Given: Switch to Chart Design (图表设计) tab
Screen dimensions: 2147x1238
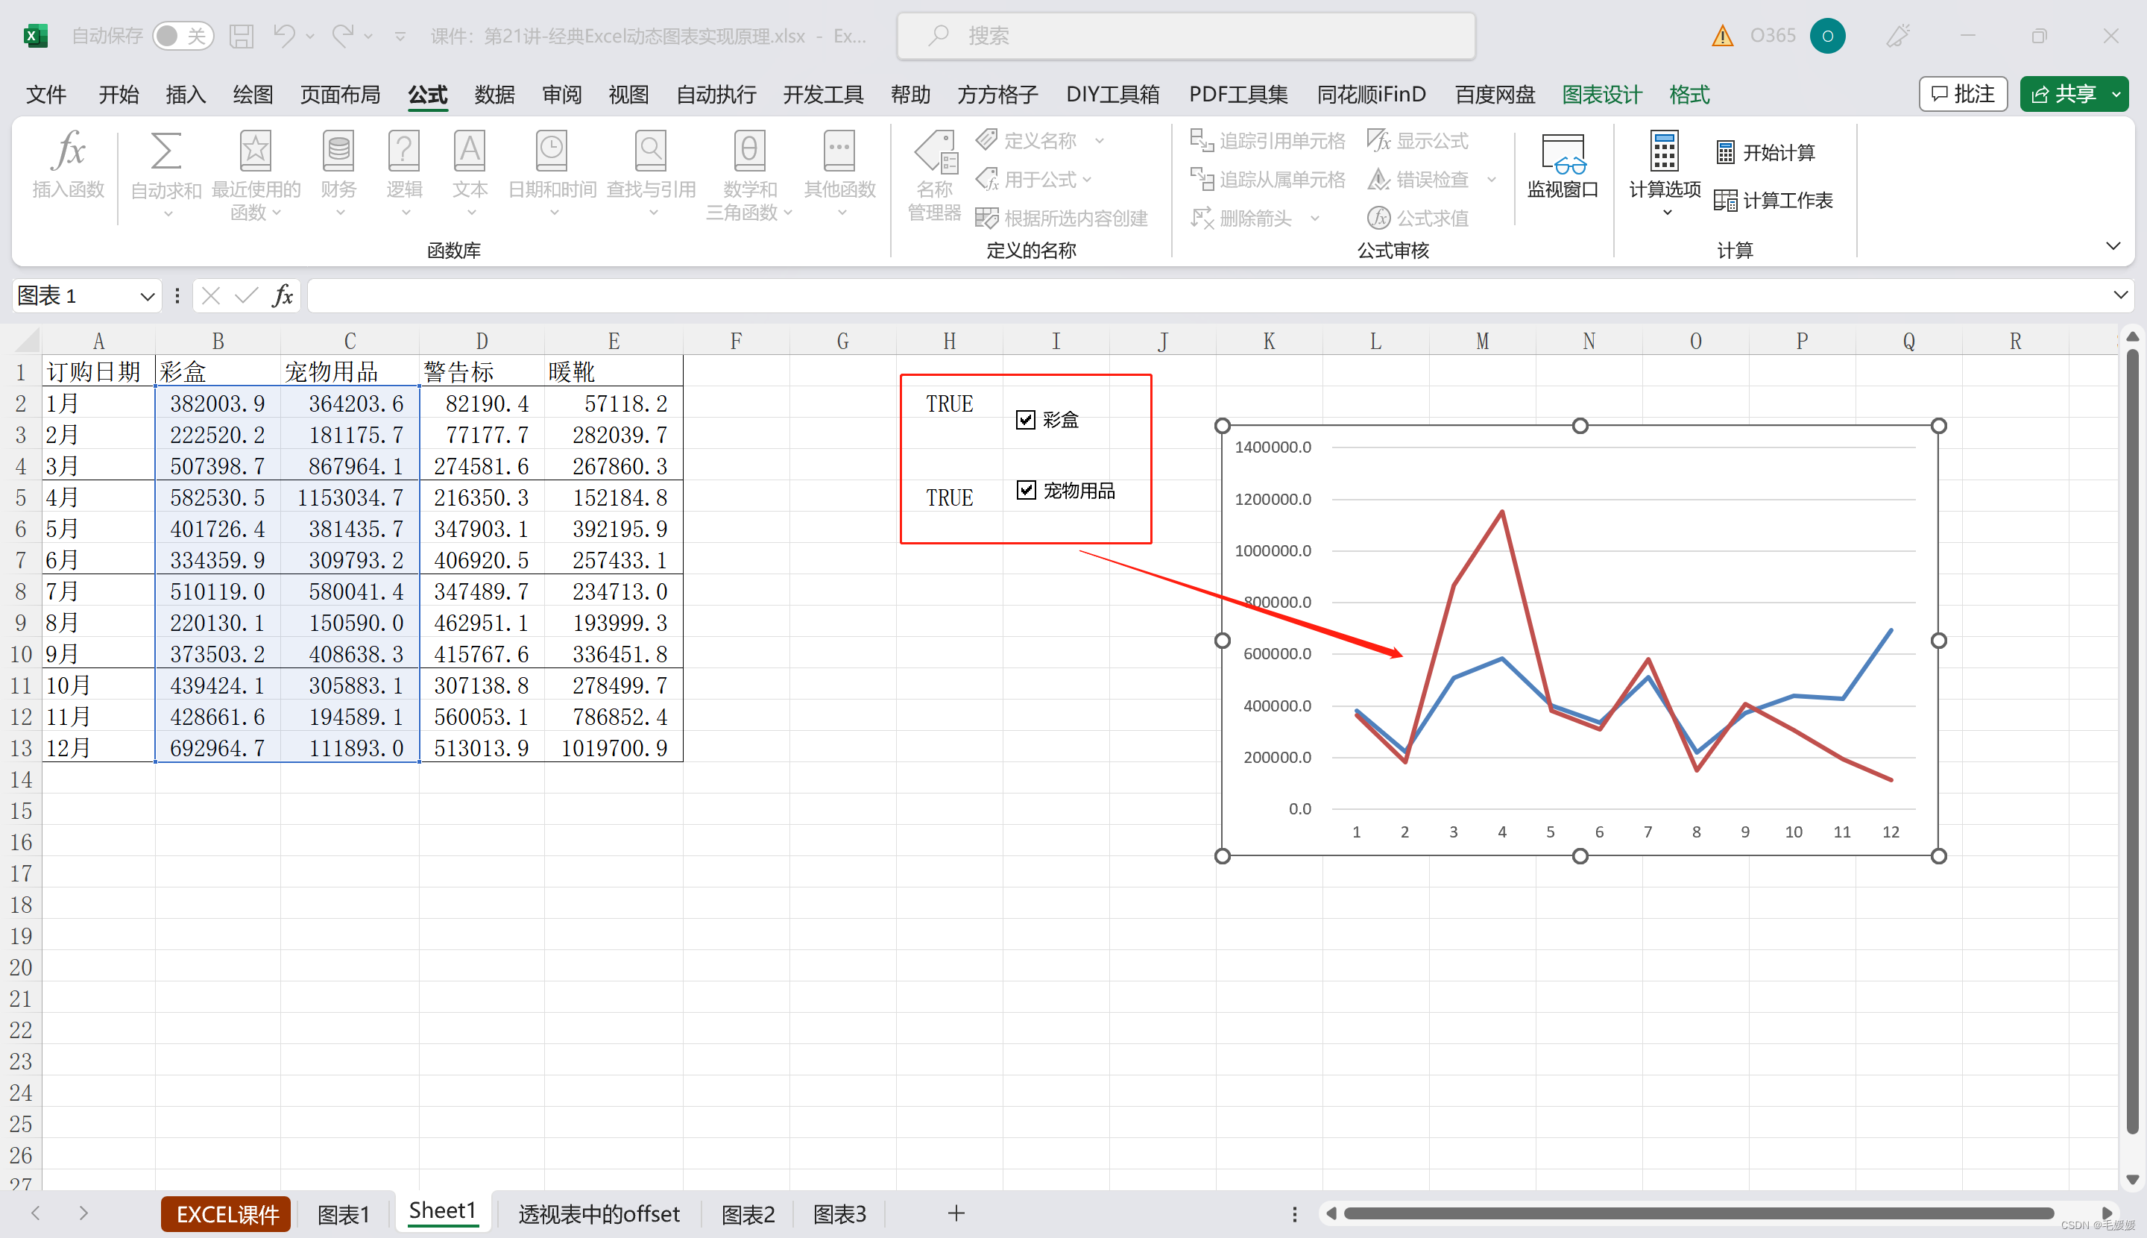Looking at the screenshot, I should (x=1602, y=95).
